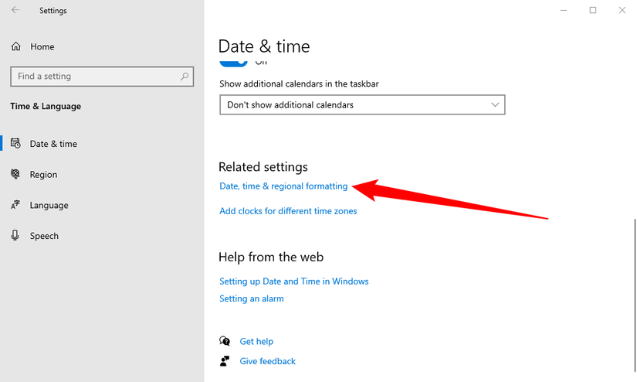Image resolution: width=637 pixels, height=382 pixels.
Task: Go to Speech settings section
Action: 44,236
